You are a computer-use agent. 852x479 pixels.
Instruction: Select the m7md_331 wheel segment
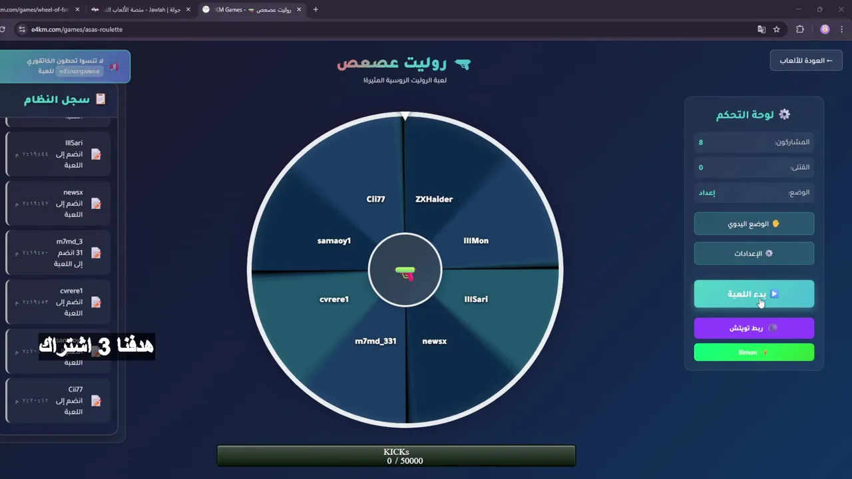point(375,341)
